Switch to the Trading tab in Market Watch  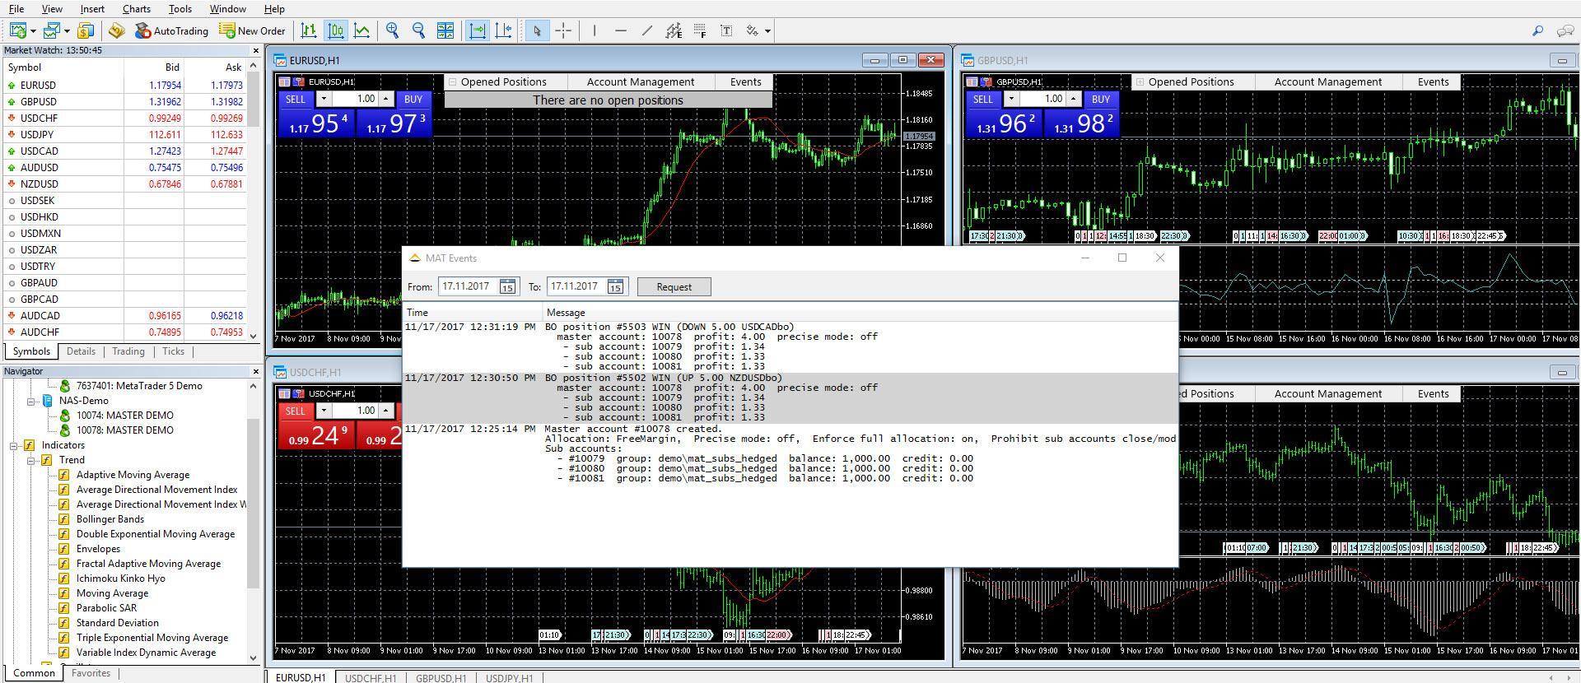(128, 351)
